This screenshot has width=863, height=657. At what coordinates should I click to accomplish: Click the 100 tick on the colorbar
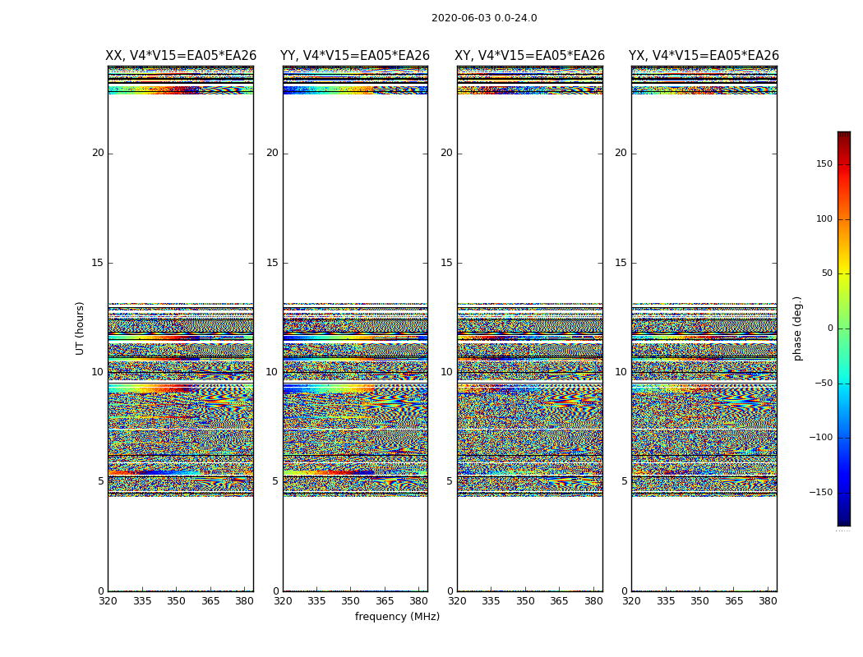[x=823, y=219]
